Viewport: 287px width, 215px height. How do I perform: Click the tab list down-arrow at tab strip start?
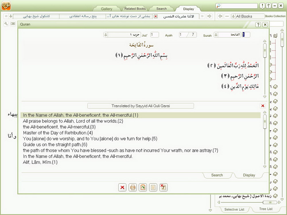11,16
